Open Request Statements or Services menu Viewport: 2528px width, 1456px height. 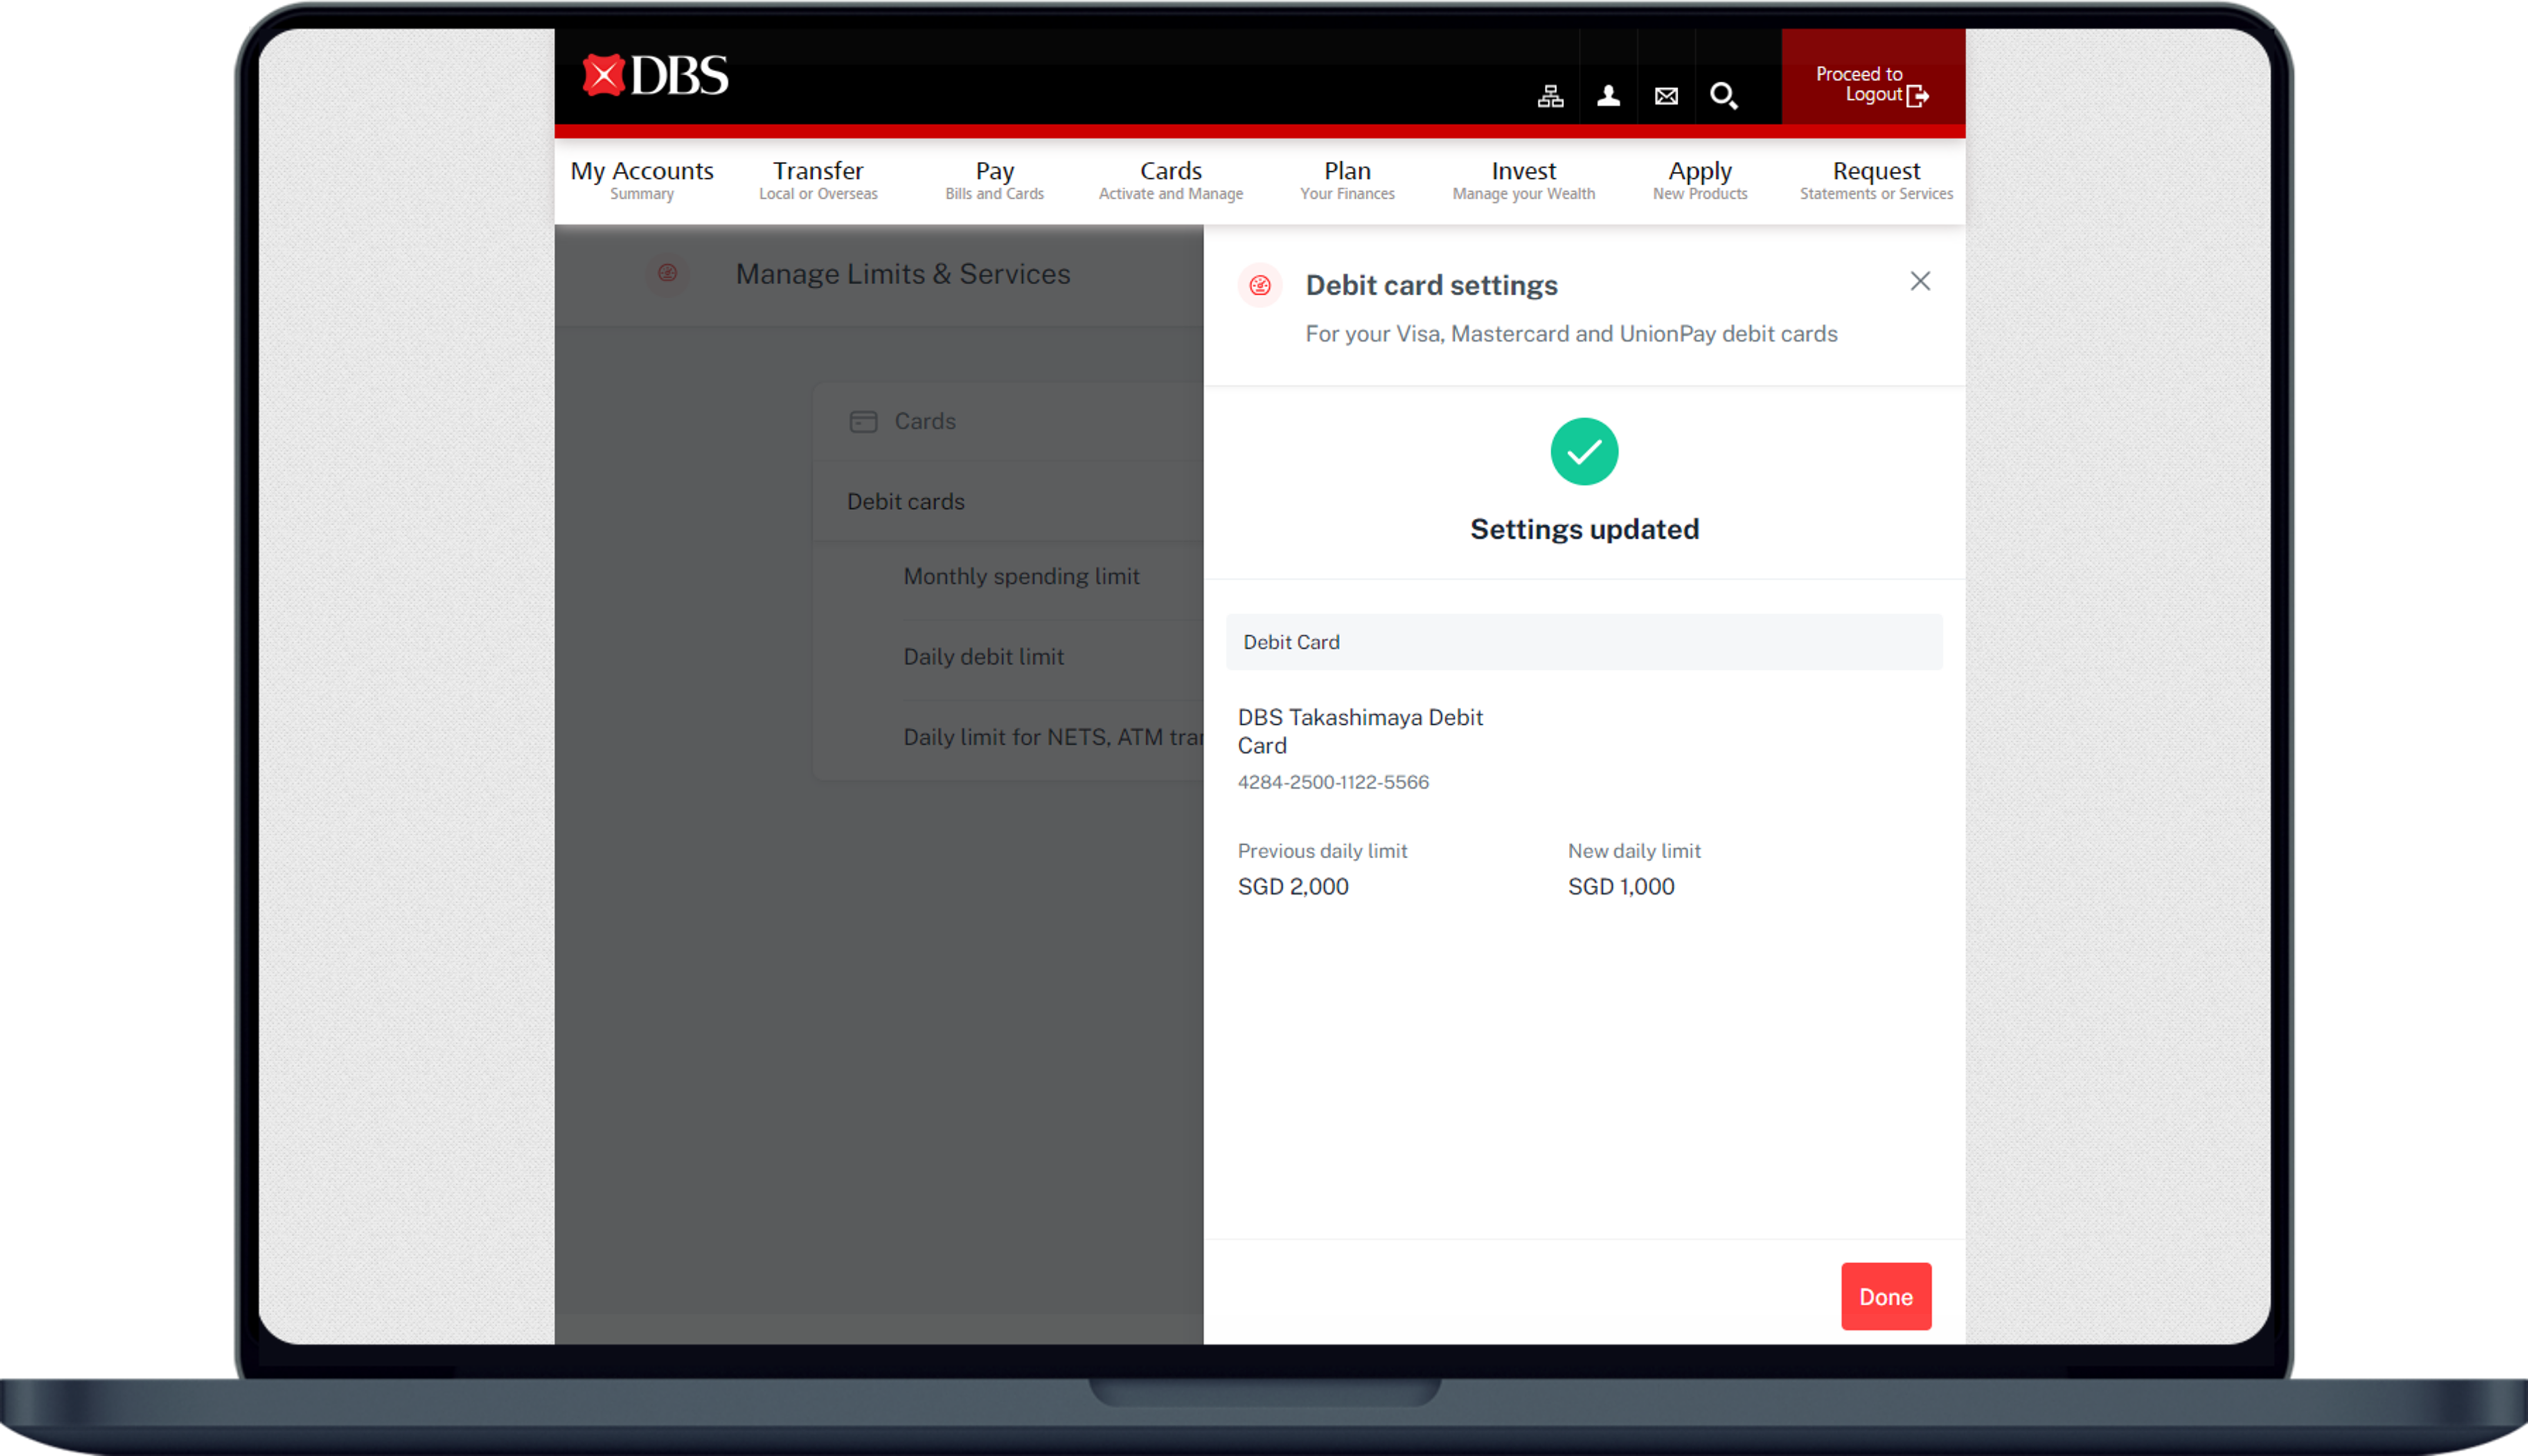tap(1875, 180)
